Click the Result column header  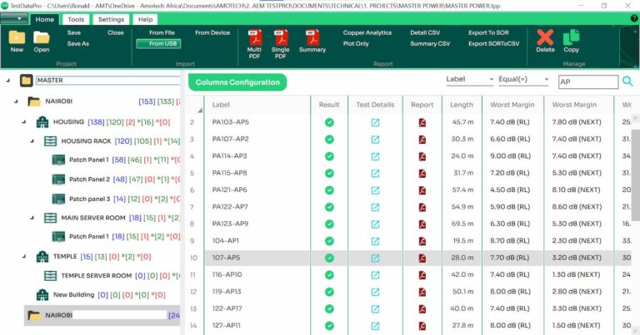tap(329, 105)
